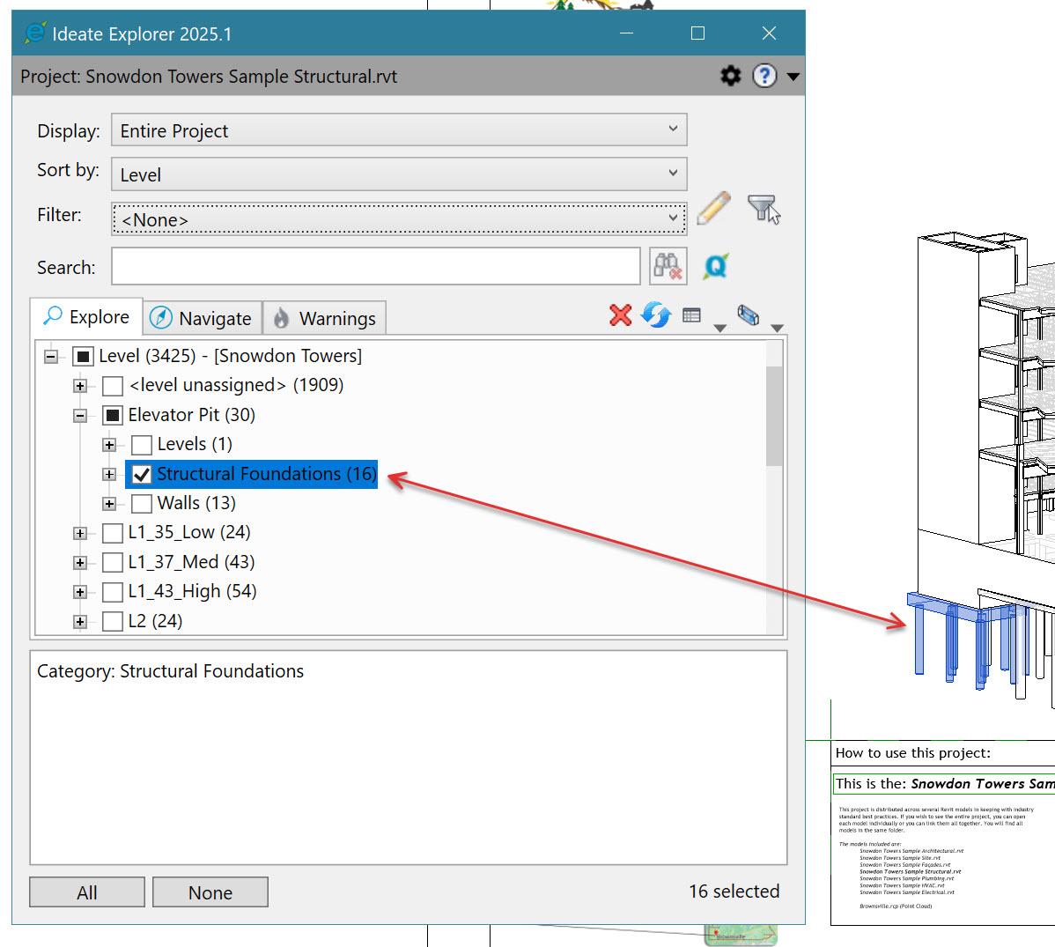
Task: Open the Filter dropdown showing <None>
Action: point(399,219)
